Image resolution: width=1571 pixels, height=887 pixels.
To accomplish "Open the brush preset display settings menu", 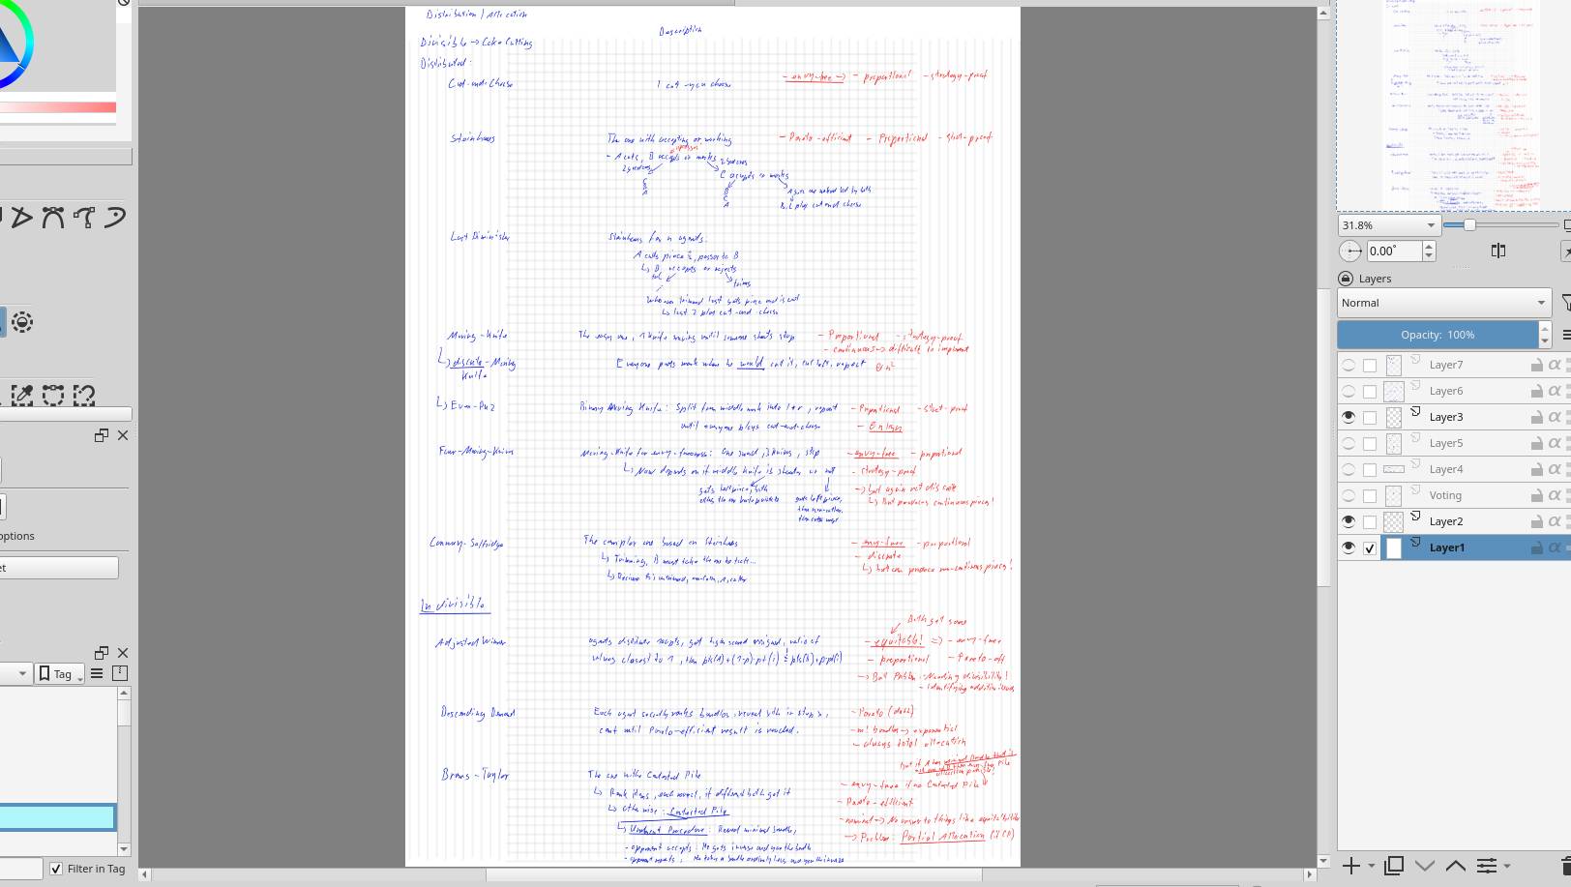I will [97, 673].
